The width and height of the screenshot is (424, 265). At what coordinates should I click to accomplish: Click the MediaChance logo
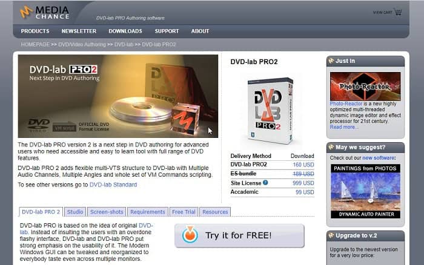point(45,13)
